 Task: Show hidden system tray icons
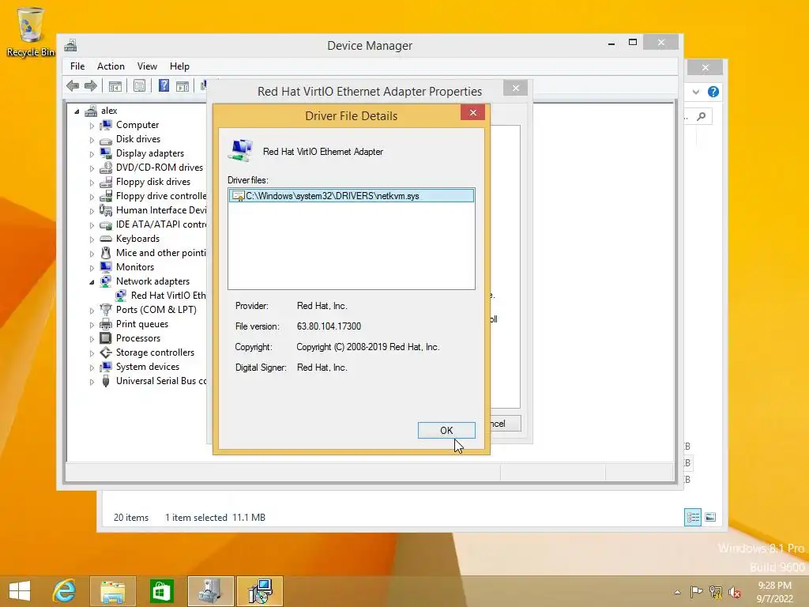pos(677,592)
